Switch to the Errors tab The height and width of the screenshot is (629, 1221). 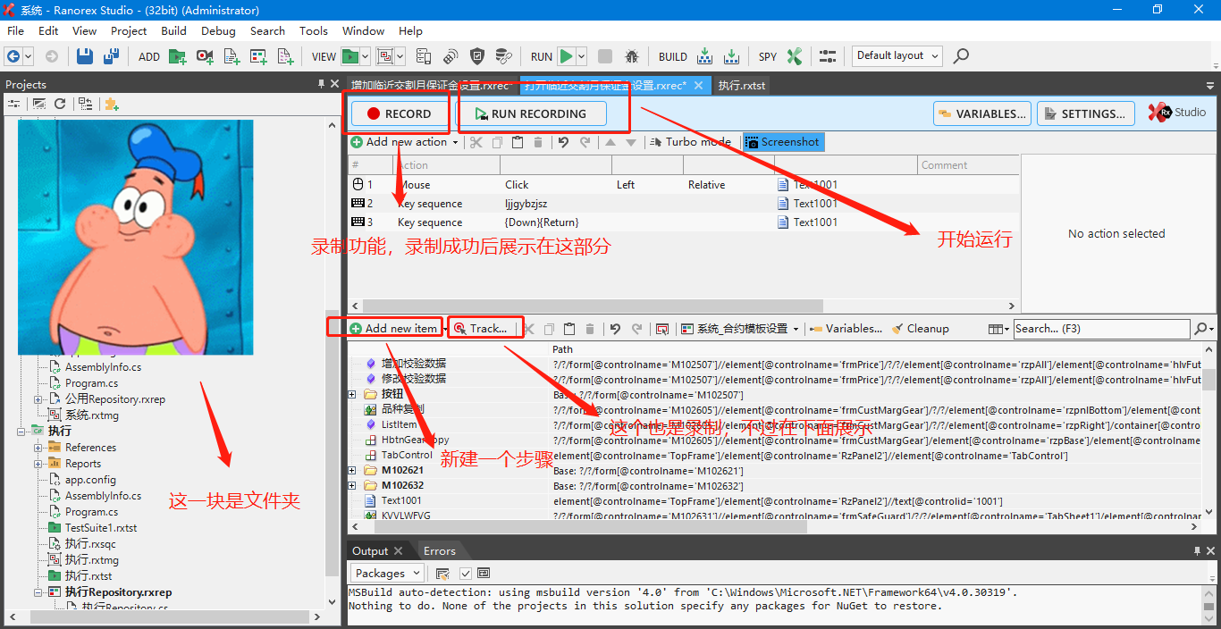pyautogui.click(x=439, y=551)
